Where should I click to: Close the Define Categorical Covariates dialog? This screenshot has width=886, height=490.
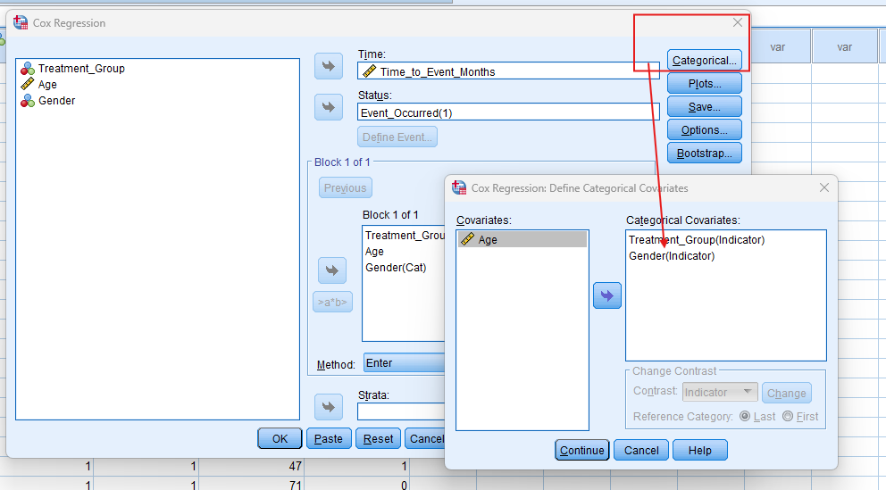click(x=824, y=187)
